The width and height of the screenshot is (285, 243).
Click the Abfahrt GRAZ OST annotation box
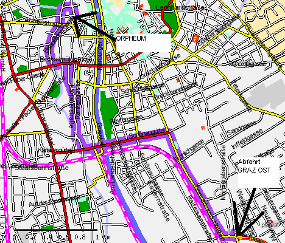pos(259,173)
